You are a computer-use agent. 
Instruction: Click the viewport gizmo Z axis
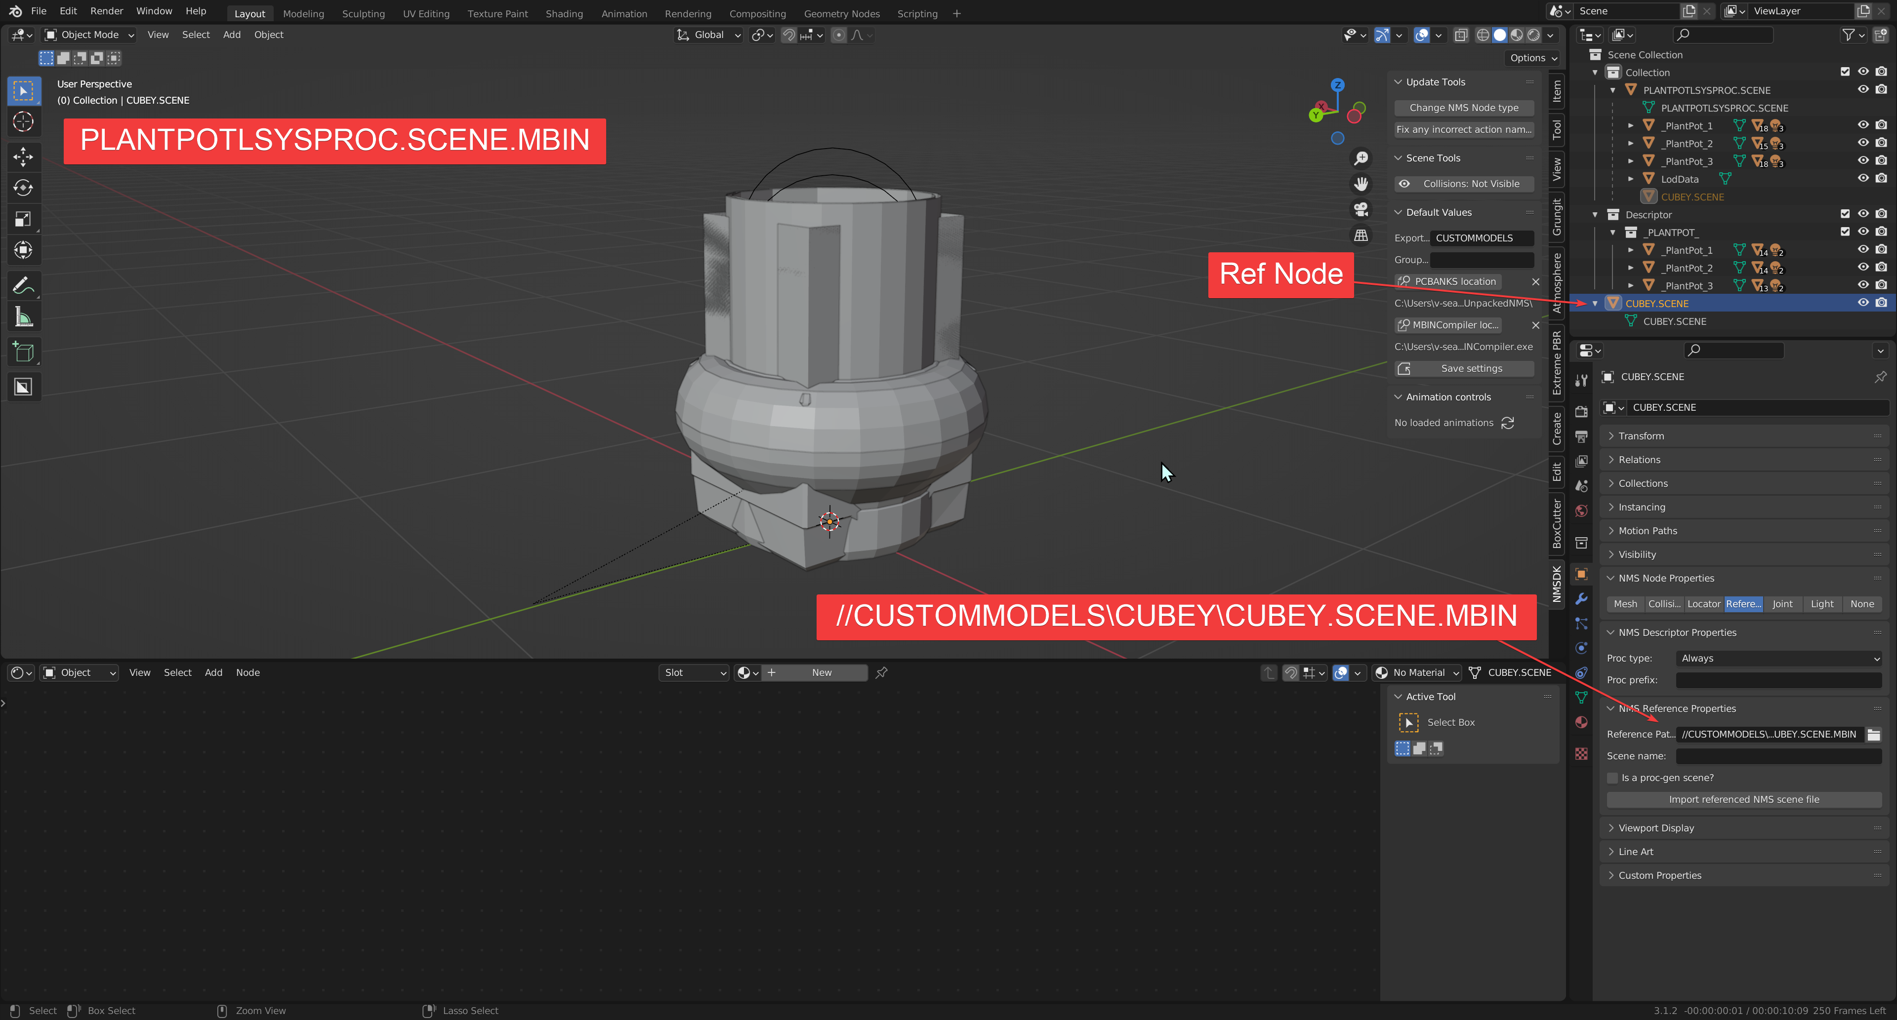[x=1337, y=85]
